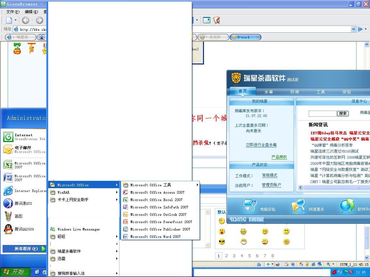Click GreenBrowser forward arrow button
Viewport: 370px width, 277px height.
40,20
